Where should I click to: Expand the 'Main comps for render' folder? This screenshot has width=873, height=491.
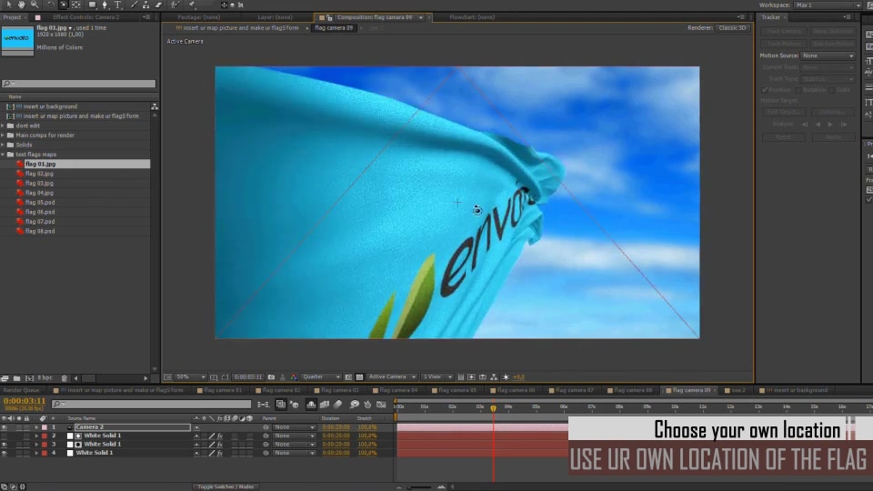pyautogui.click(x=4, y=135)
